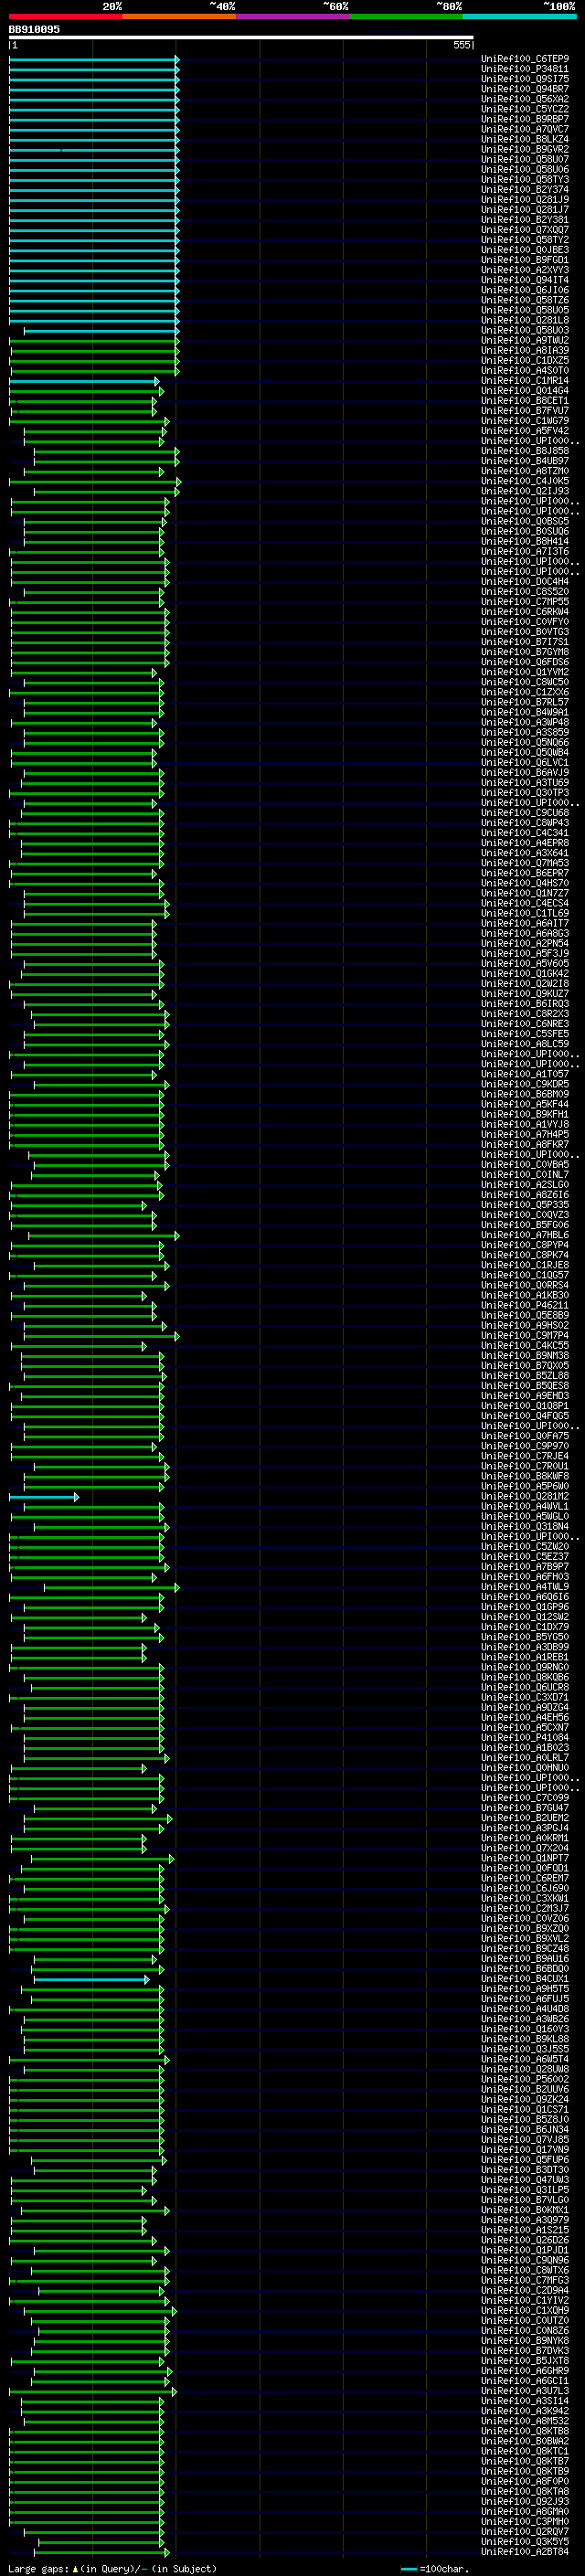
Task: Select label UniRef100_A6GHR9
Action: click(x=525, y=2371)
